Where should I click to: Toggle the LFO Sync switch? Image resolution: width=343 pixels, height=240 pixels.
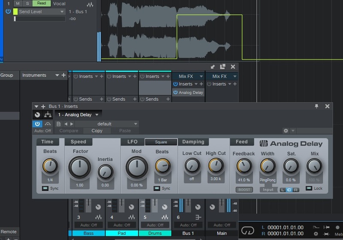tap(156, 188)
